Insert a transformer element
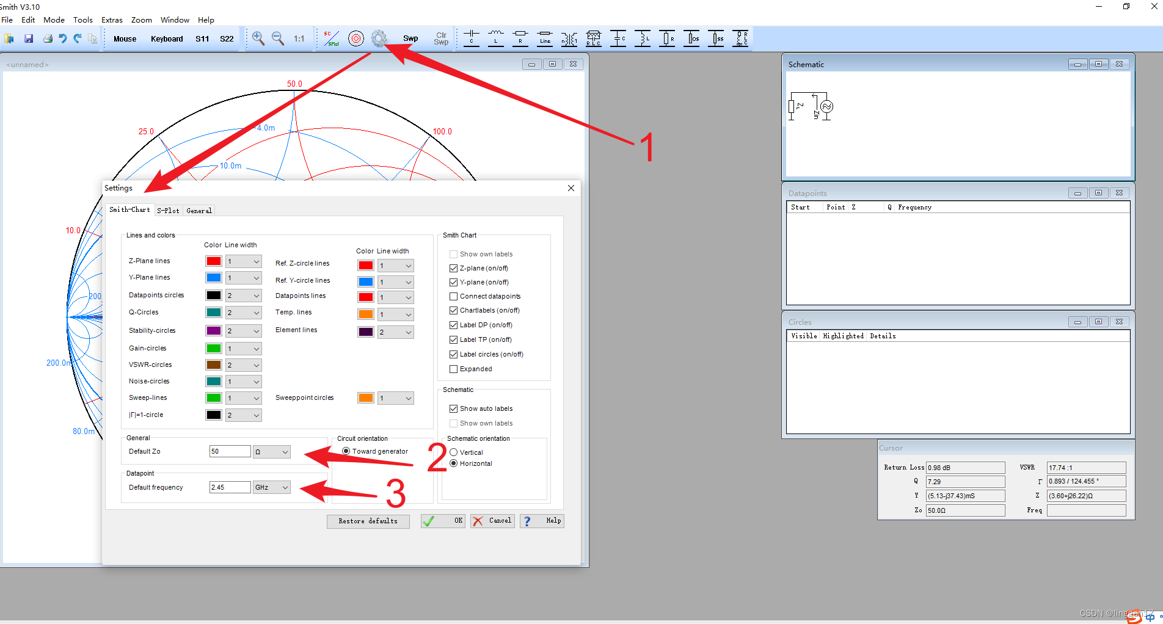Image resolution: width=1163 pixels, height=624 pixels. click(569, 38)
